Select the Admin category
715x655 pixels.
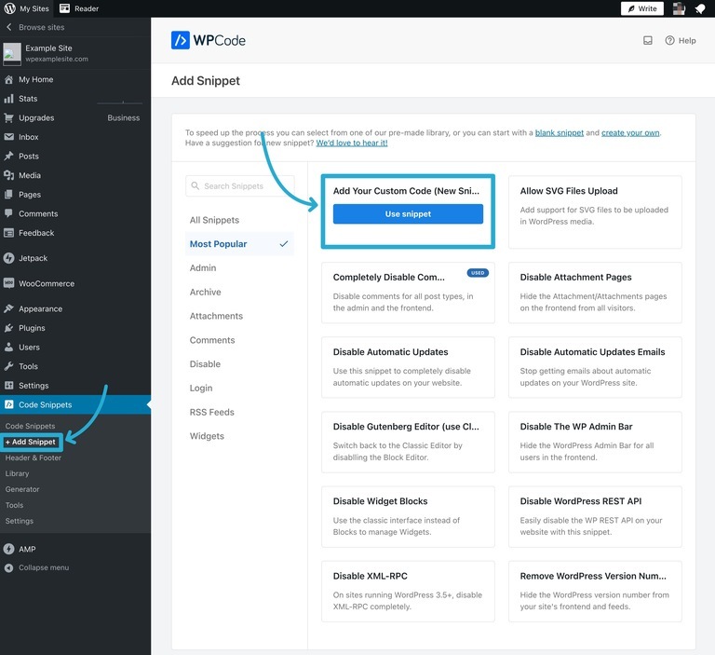[x=203, y=268]
